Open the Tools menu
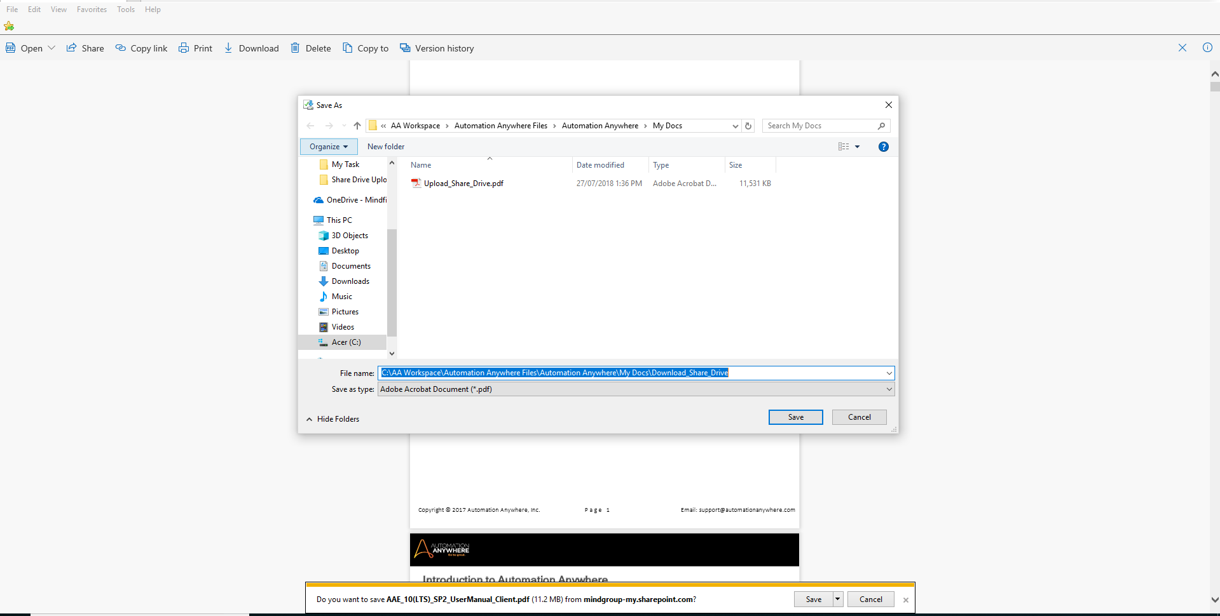Image resolution: width=1220 pixels, height=616 pixels. point(126,10)
